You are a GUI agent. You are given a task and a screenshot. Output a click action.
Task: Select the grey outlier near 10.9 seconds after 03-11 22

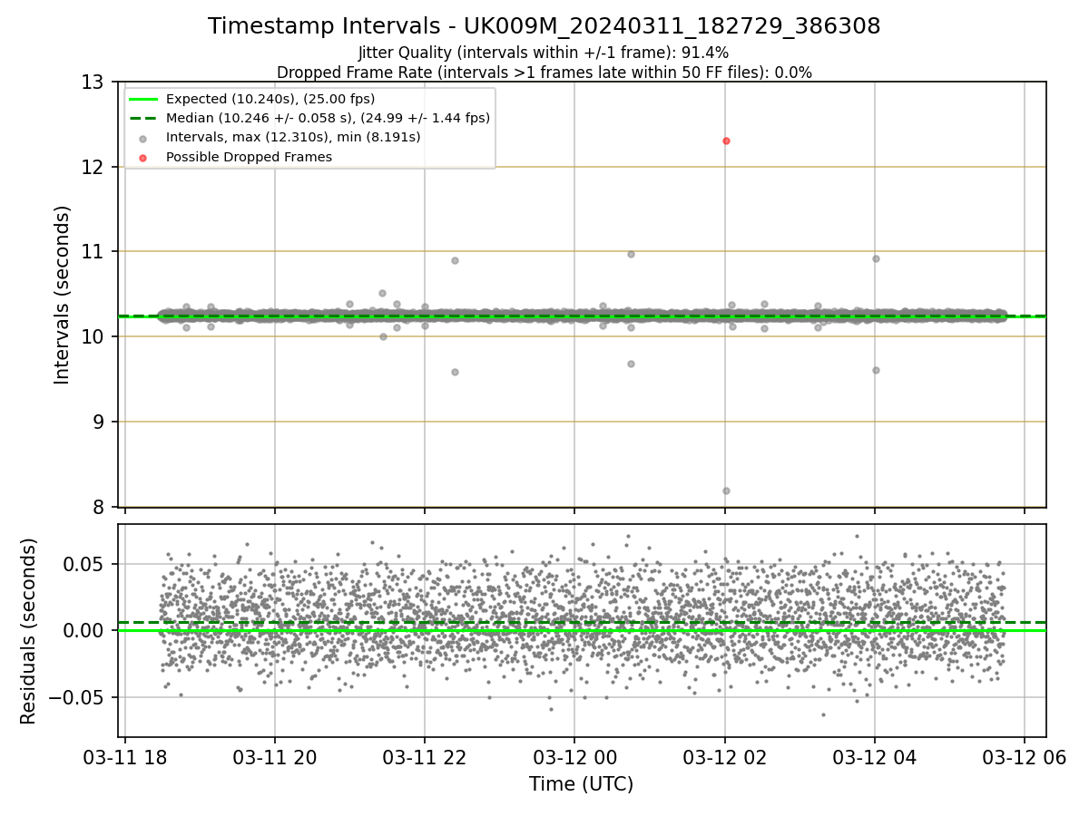coord(455,260)
